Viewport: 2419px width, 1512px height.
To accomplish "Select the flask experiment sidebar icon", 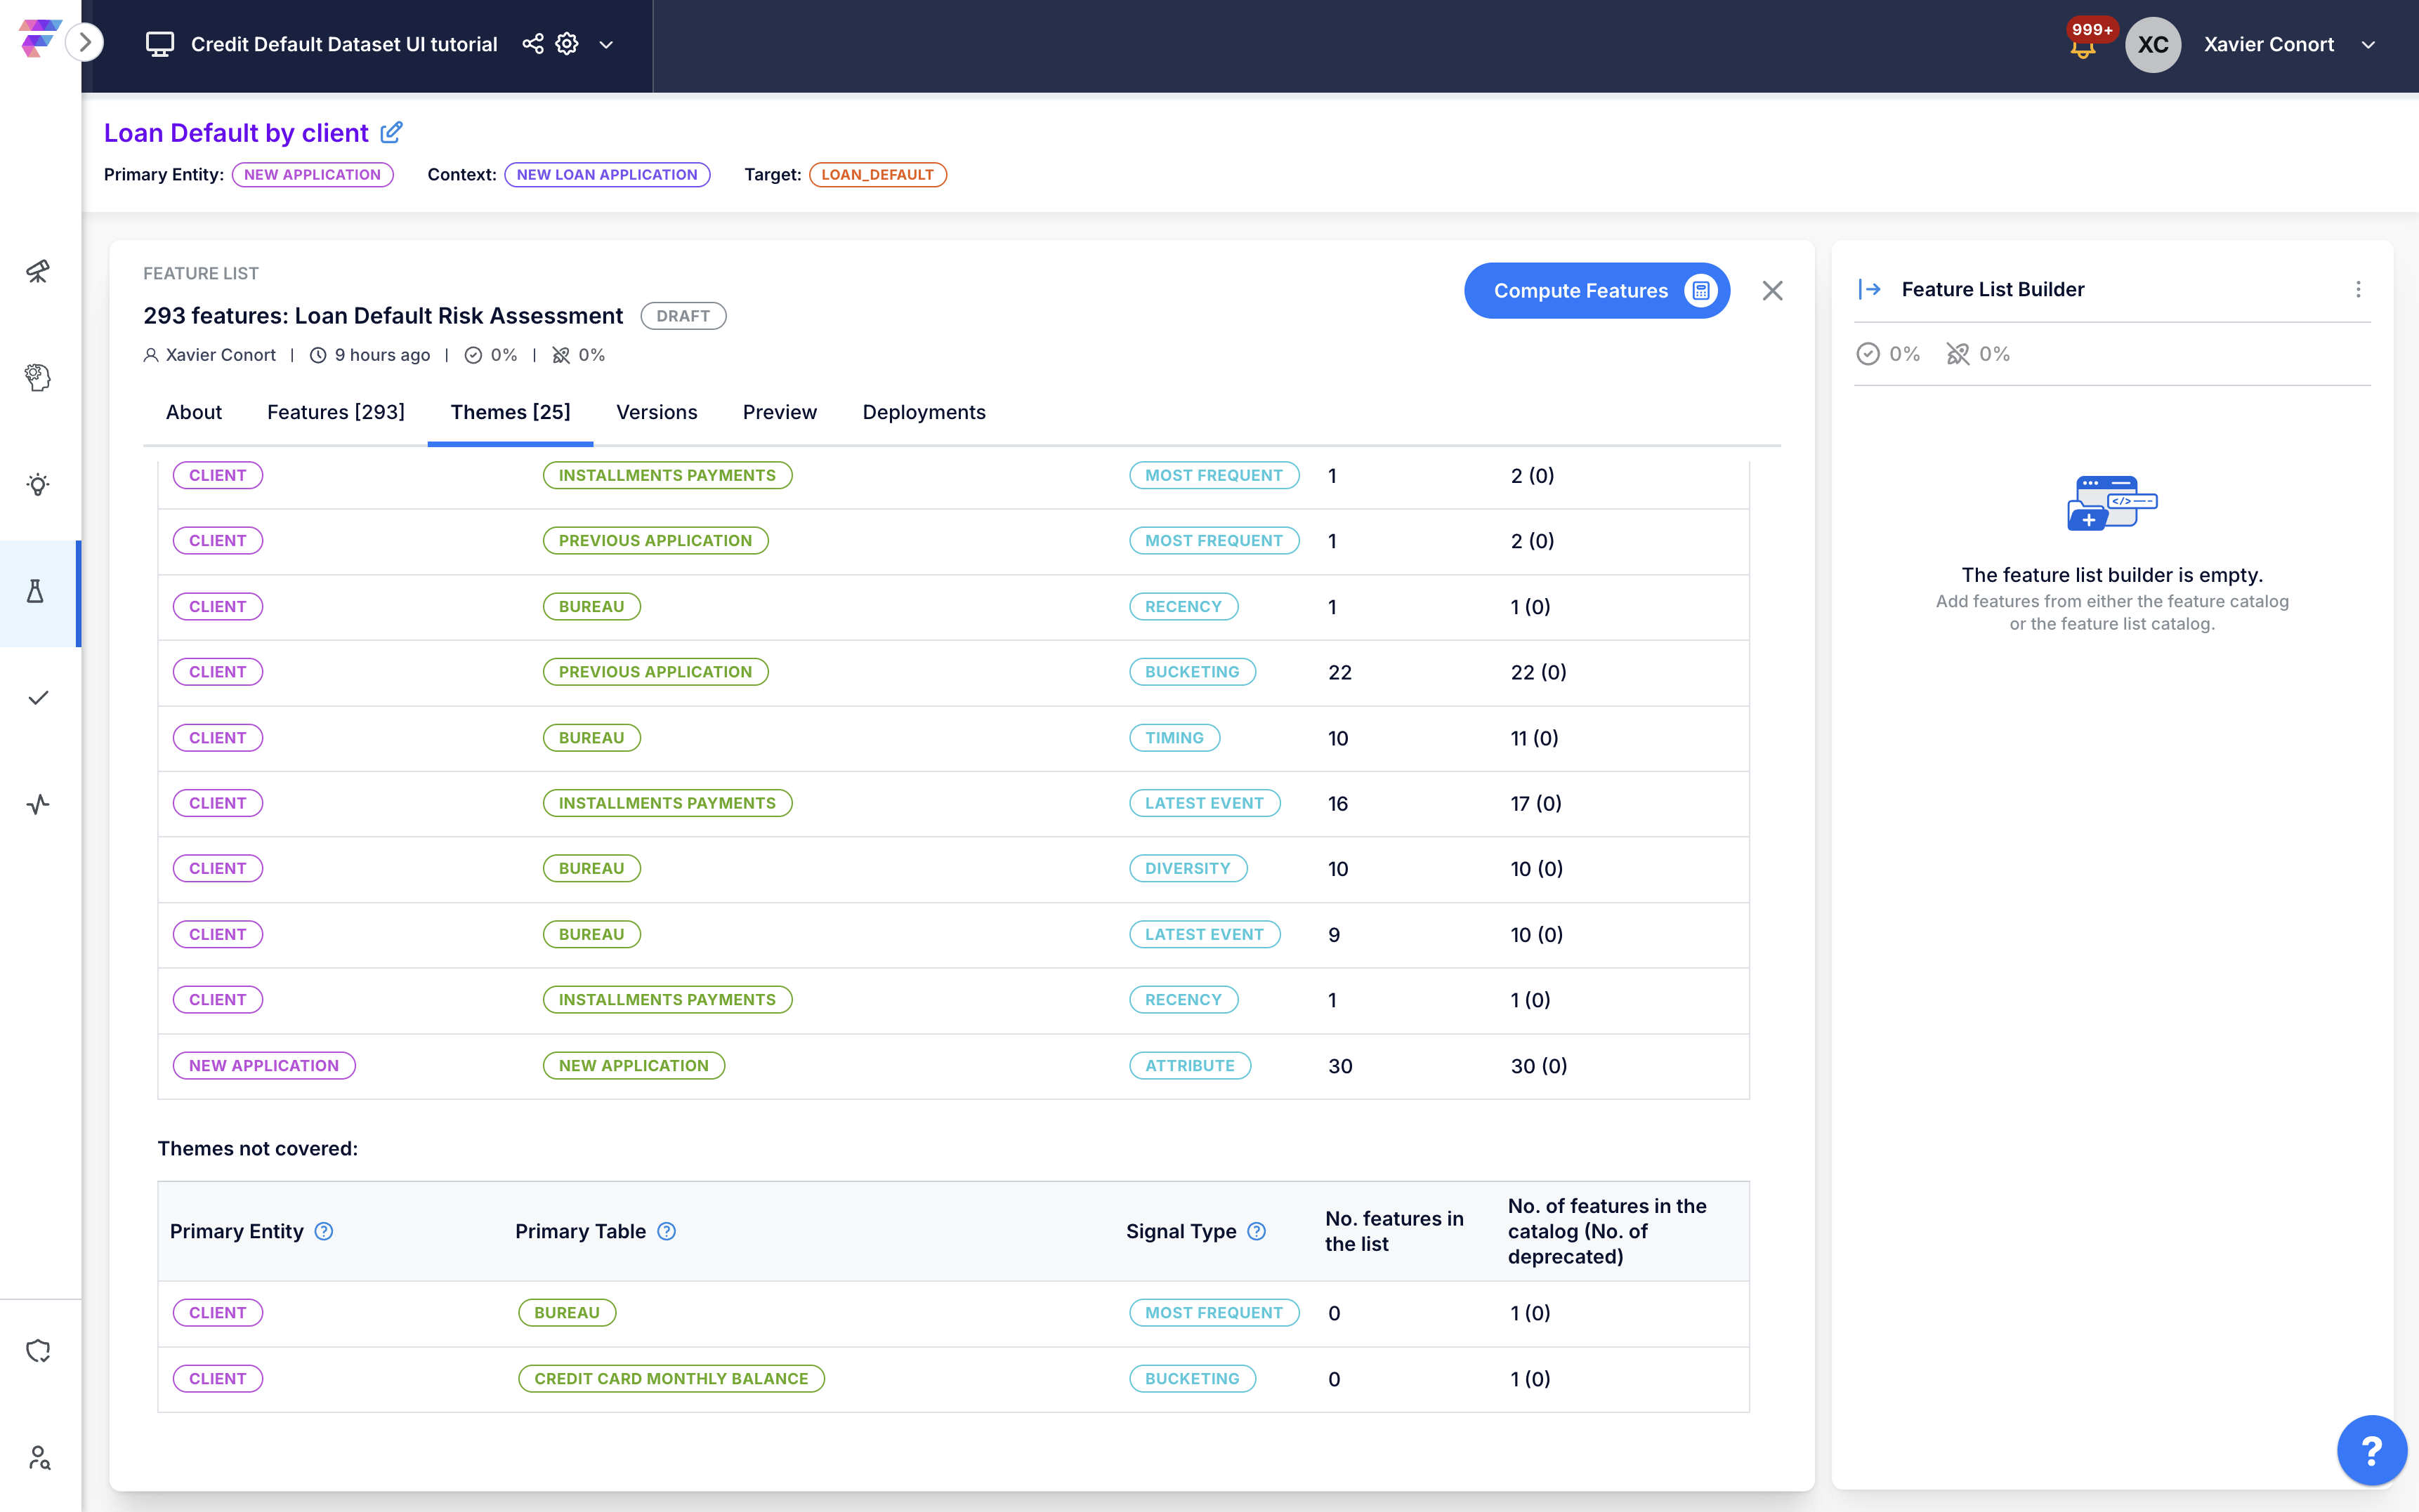I will 36,592.
